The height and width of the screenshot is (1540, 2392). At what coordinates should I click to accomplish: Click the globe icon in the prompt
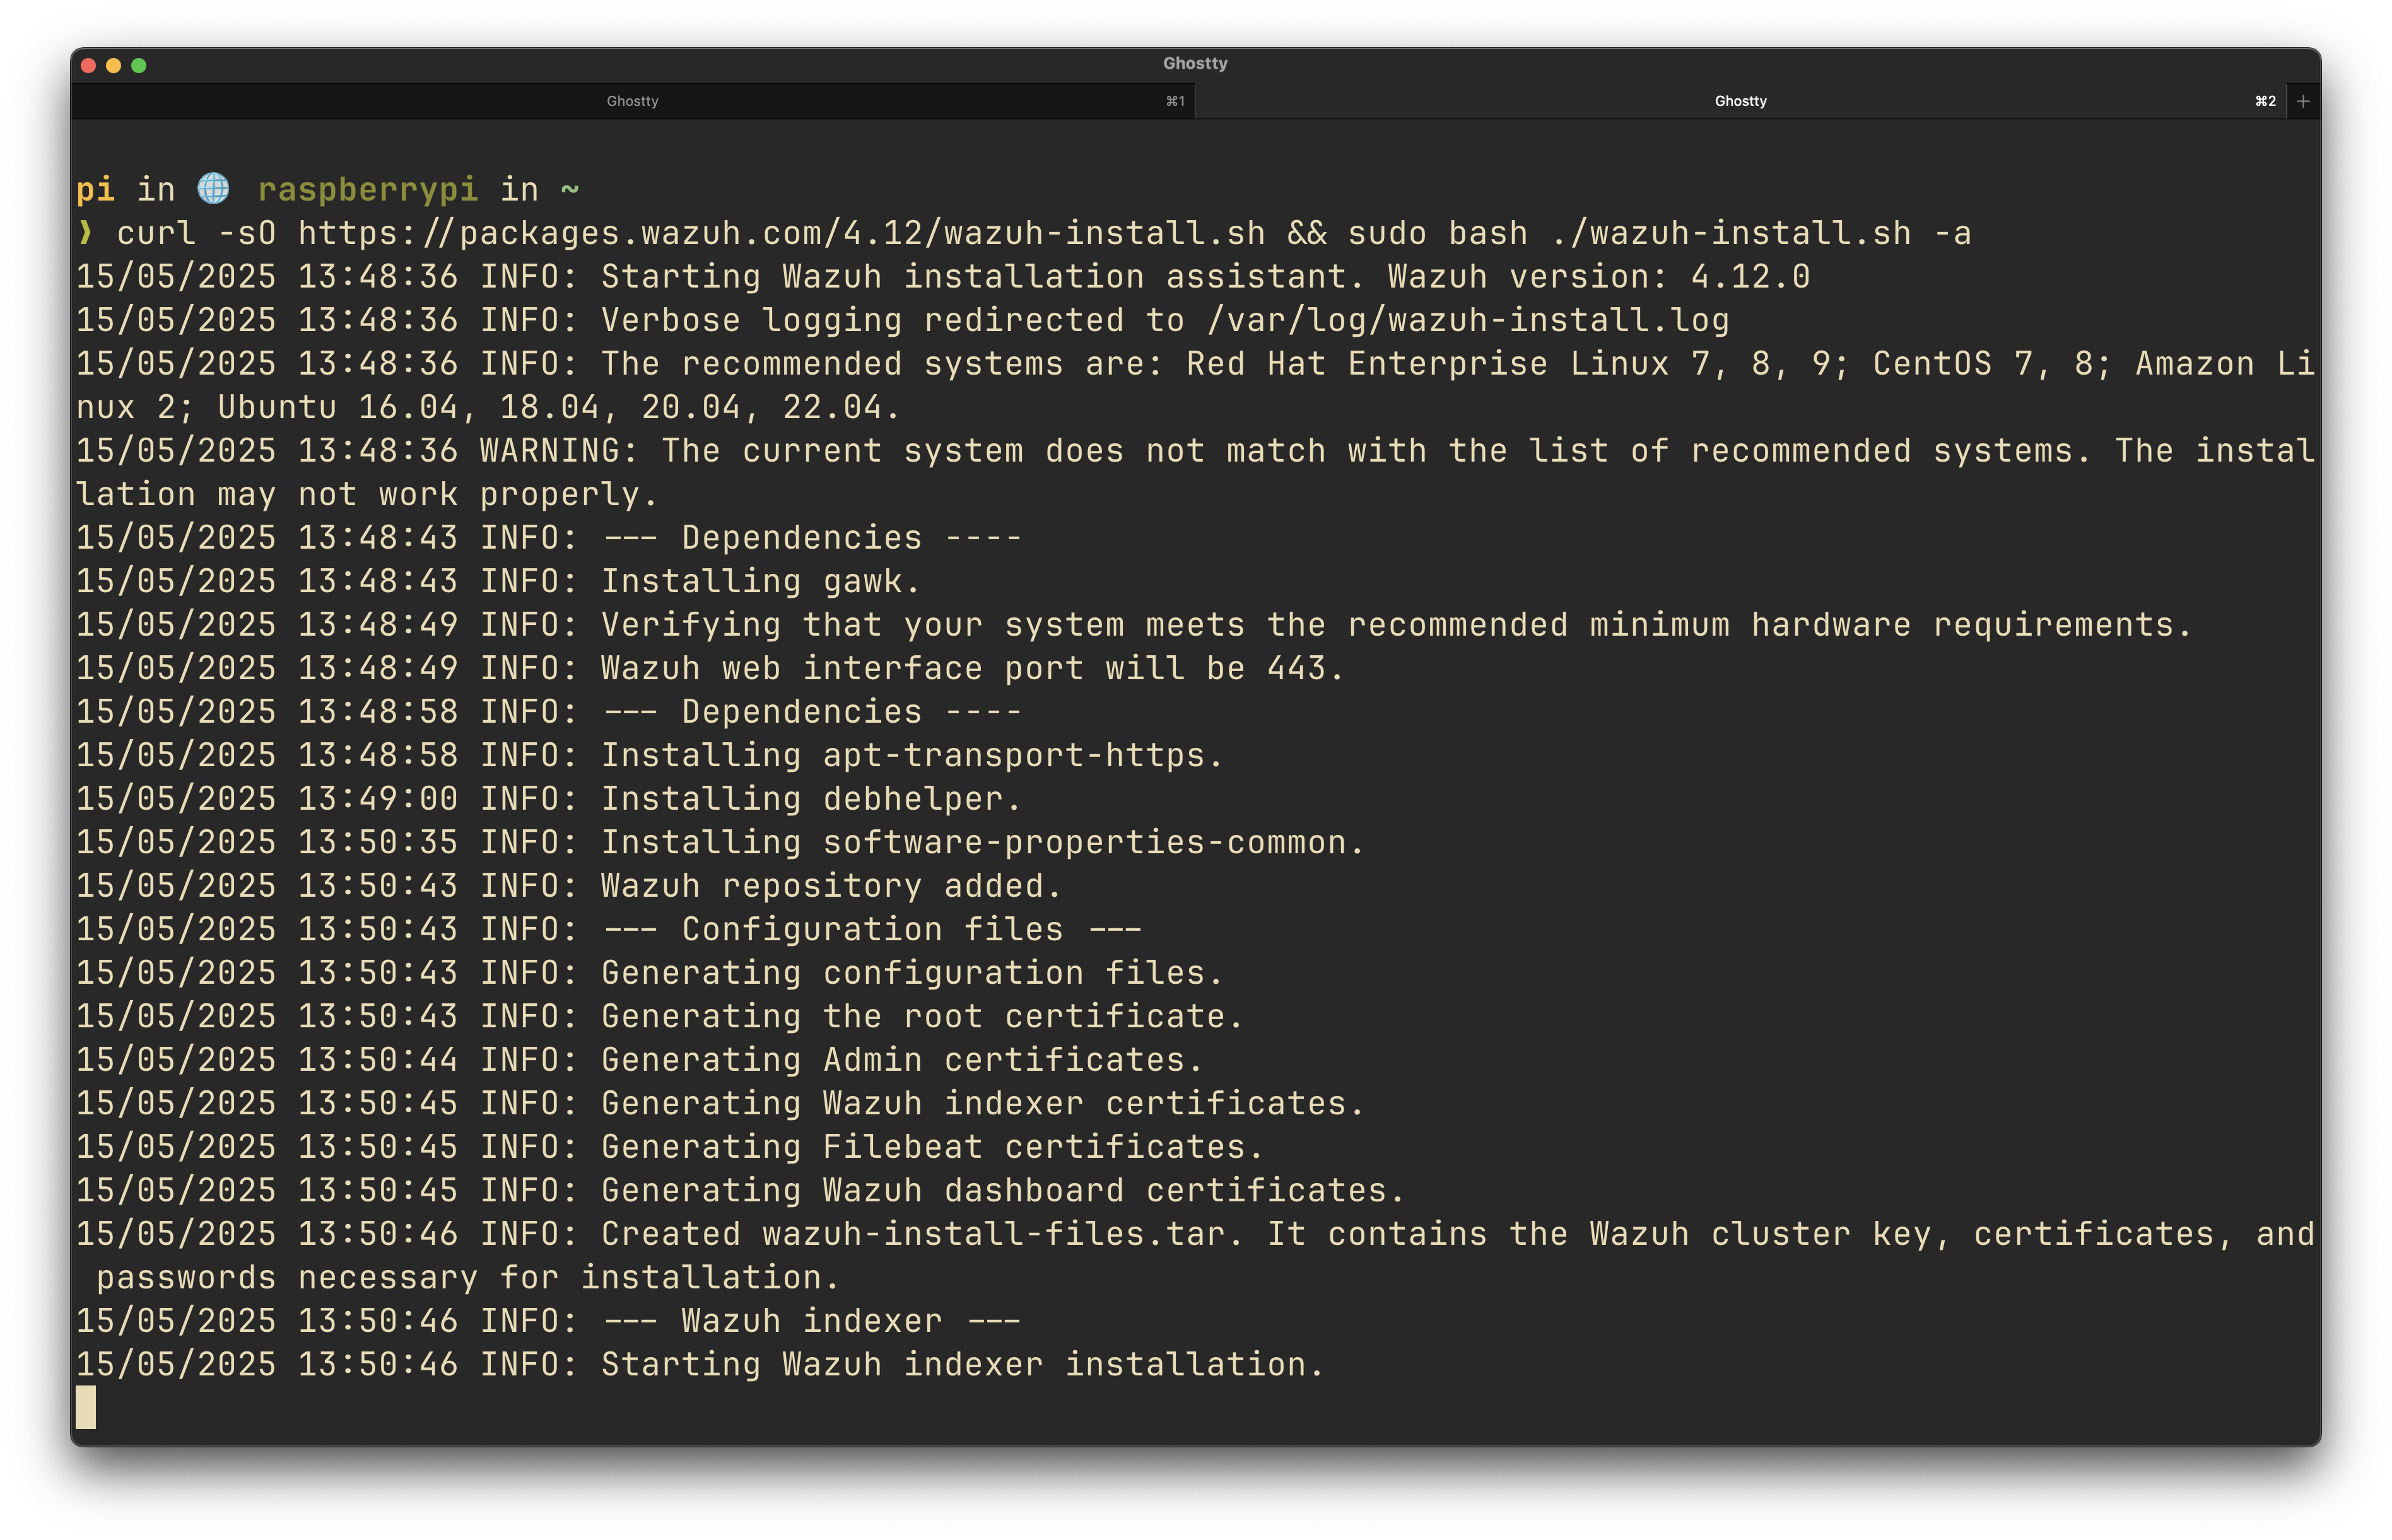click(213, 188)
